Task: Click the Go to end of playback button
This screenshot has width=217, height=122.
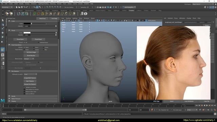Action: pos(215,105)
